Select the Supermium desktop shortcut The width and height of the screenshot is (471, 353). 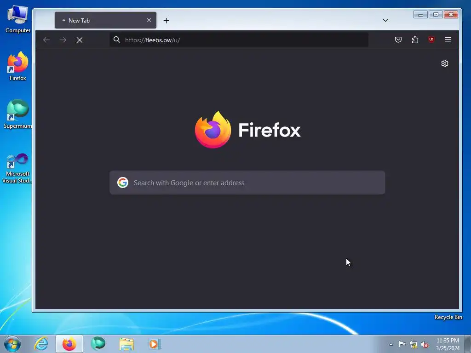(18, 114)
